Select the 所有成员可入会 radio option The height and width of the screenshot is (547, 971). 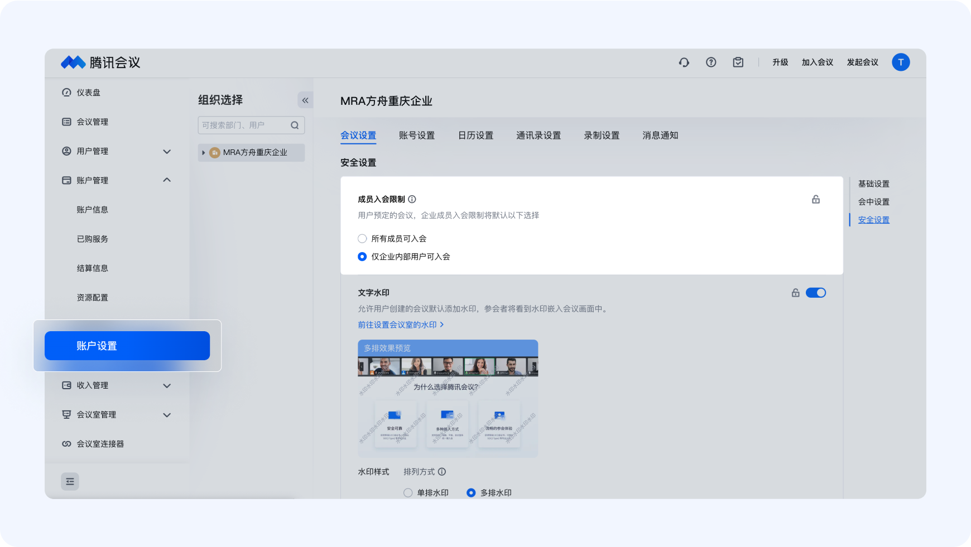coord(362,239)
